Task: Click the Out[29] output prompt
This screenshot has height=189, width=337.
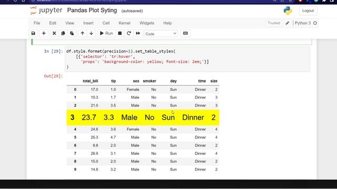Action: coord(53,76)
